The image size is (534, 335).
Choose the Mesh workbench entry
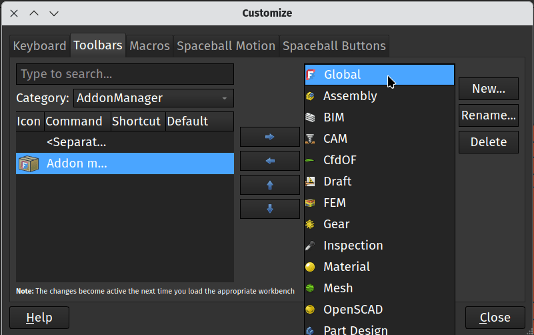click(337, 288)
